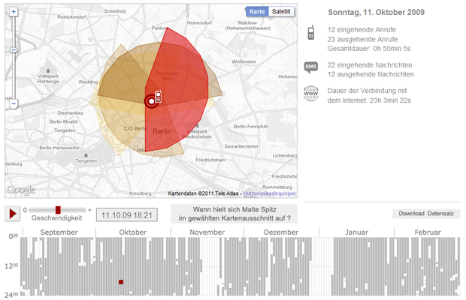This screenshot has width=466, height=300.
Task: Click the Download Datensatz button
Action: [x=426, y=214]
